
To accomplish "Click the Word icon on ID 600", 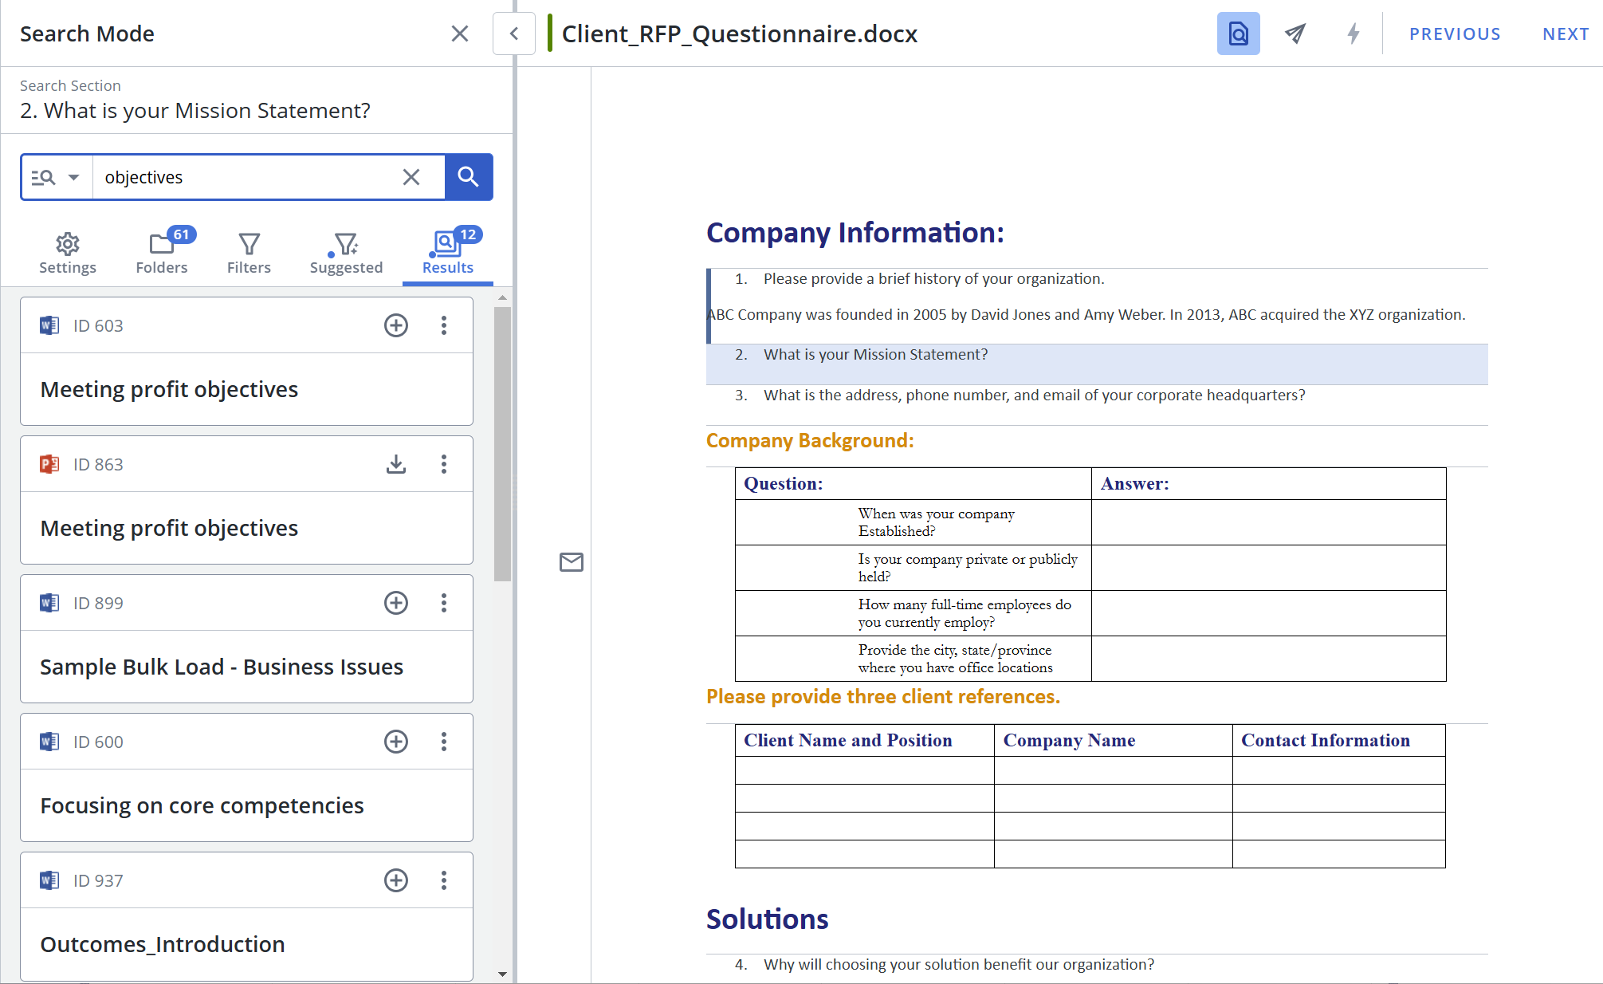I will pyautogui.click(x=49, y=742).
